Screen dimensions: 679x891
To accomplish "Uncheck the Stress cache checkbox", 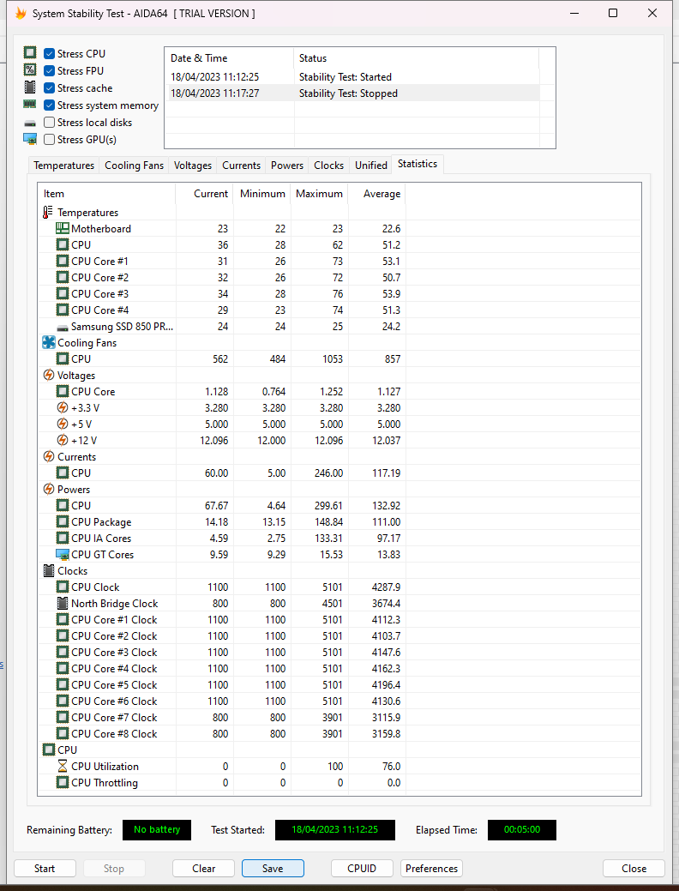I will pyautogui.click(x=50, y=88).
